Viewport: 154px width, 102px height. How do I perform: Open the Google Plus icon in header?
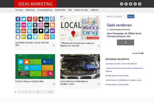[x=135, y=4]
